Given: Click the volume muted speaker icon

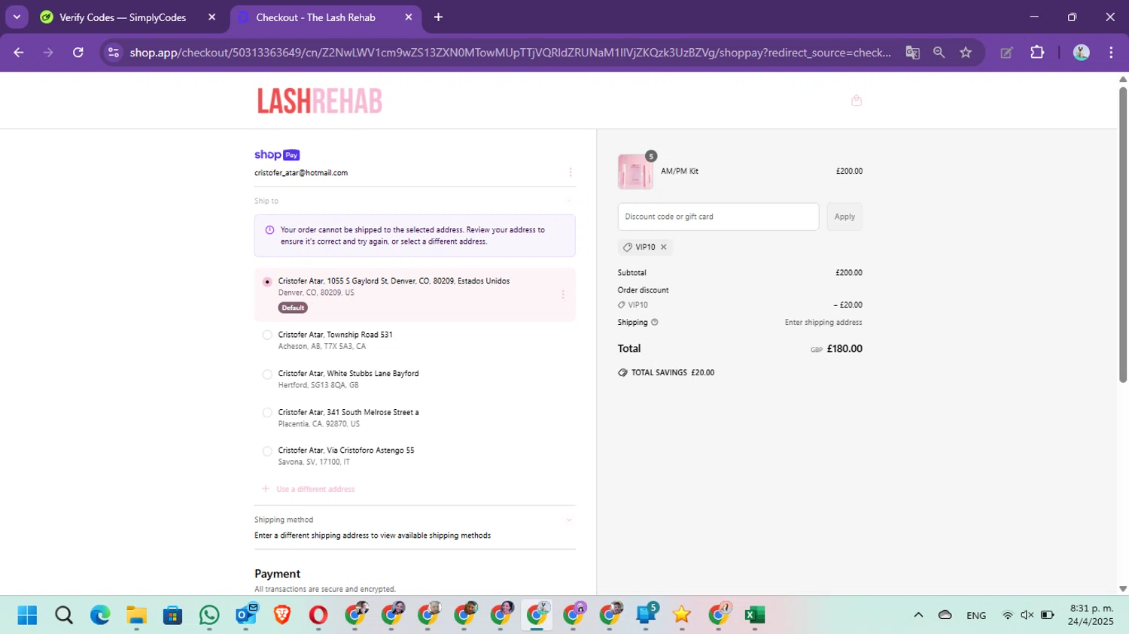Looking at the screenshot, I should tap(1027, 615).
